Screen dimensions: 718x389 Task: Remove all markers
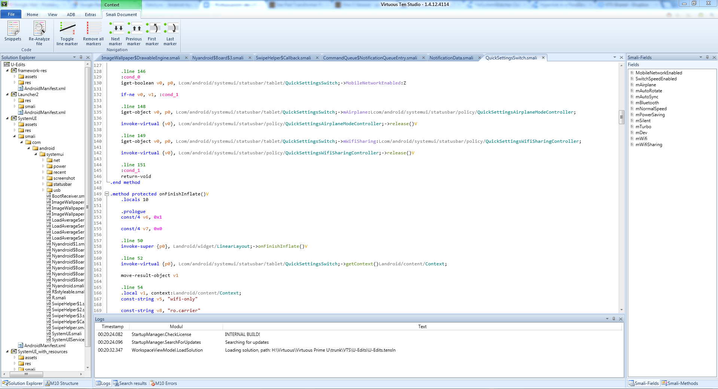[x=94, y=33]
